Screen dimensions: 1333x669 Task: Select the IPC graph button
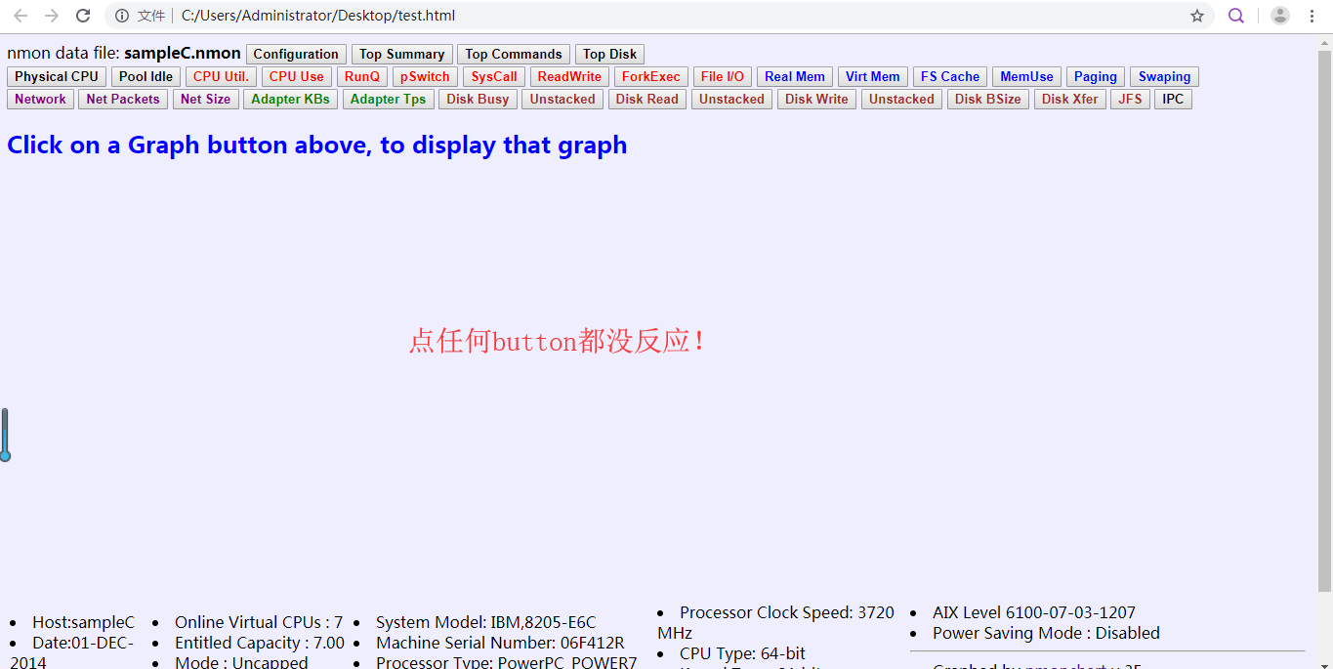tap(1173, 100)
